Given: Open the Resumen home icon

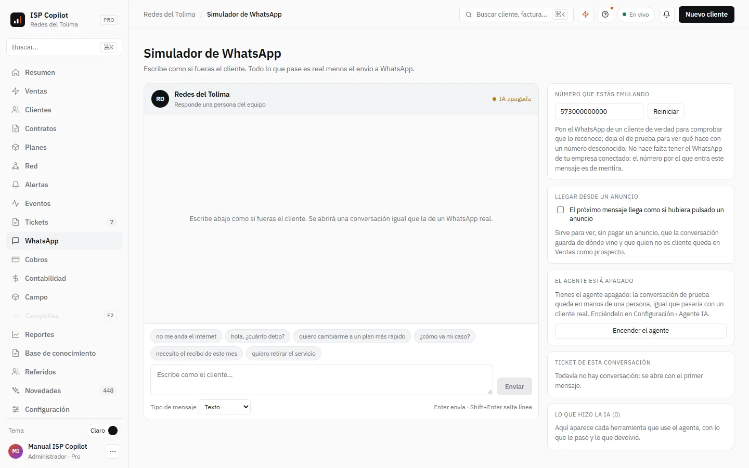Looking at the screenshot, I should pos(16,72).
